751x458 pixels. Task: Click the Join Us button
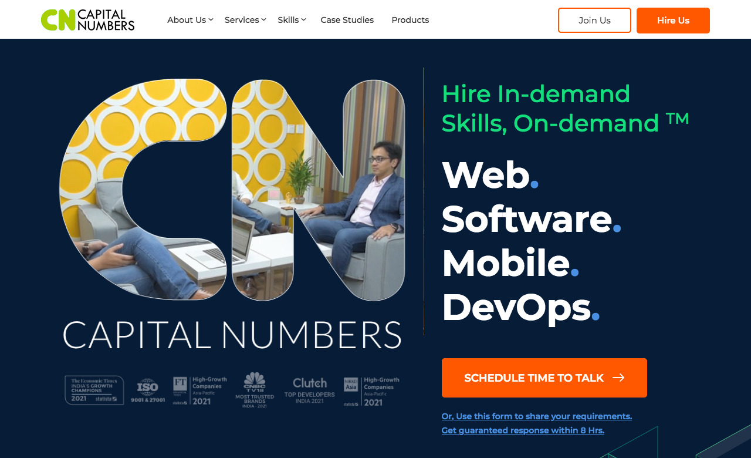click(594, 21)
